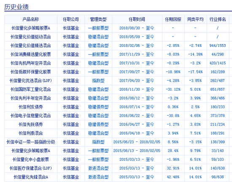Click the peer average 7.51%
232x186 pixels.
pyautogui.click(x=195, y=133)
